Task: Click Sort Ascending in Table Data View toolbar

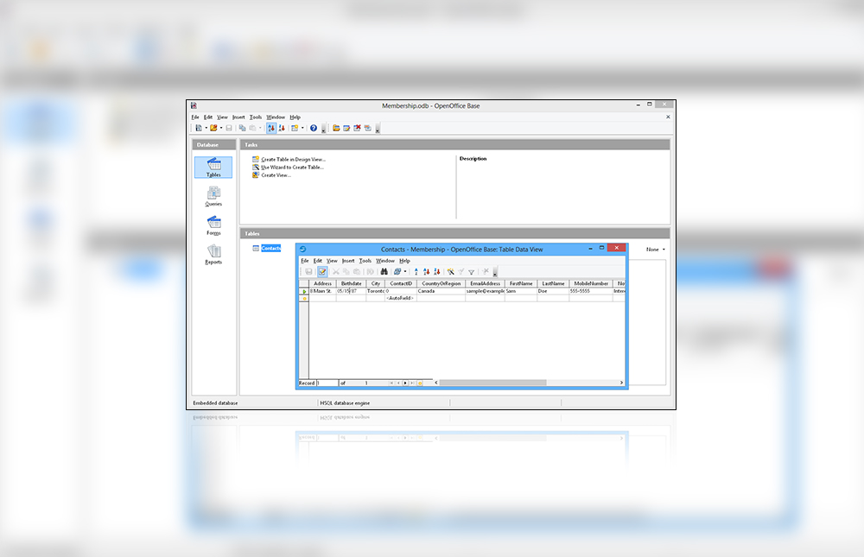Action: tap(427, 272)
